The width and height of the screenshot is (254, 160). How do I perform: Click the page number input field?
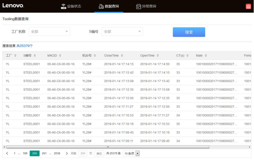83,153
